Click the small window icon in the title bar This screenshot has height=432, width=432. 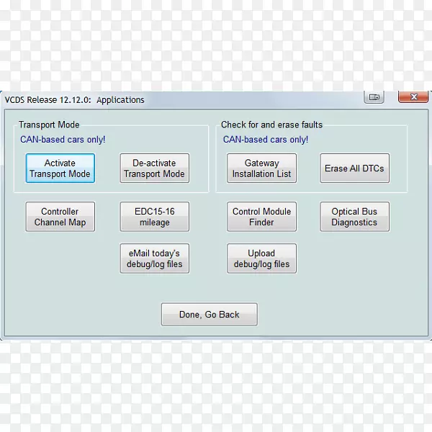coord(374,96)
